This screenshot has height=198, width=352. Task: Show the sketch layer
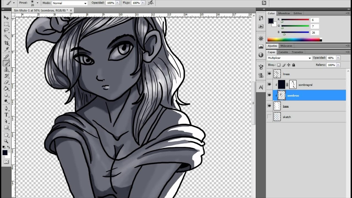click(269, 117)
